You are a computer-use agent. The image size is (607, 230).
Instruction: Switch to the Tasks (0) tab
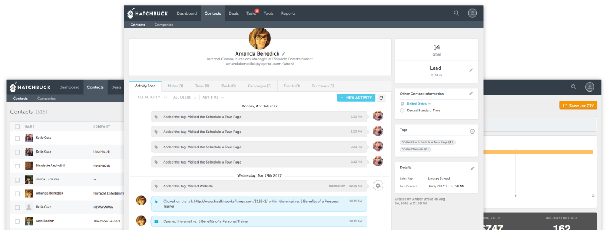click(x=202, y=86)
